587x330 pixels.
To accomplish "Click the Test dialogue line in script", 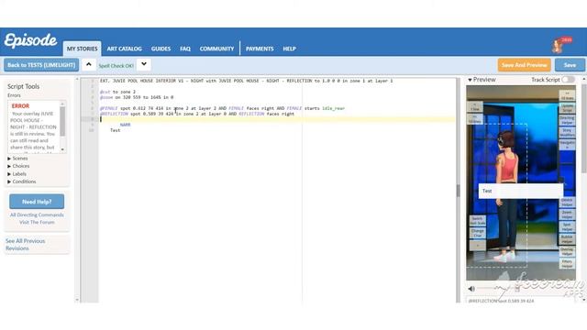I will click(x=116, y=130).
